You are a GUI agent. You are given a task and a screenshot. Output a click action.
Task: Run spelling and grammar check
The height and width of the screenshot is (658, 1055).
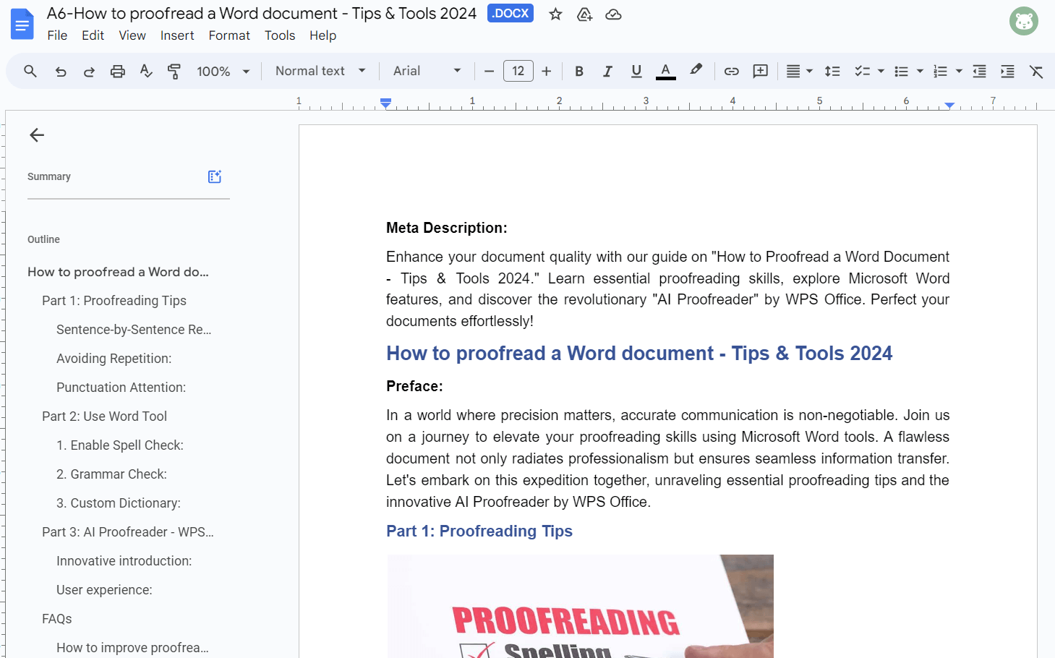click(146, 71)
